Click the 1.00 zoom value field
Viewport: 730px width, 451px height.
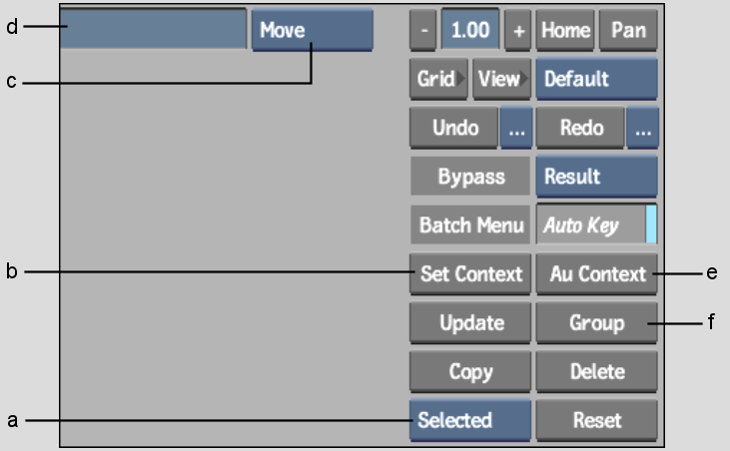470,29
